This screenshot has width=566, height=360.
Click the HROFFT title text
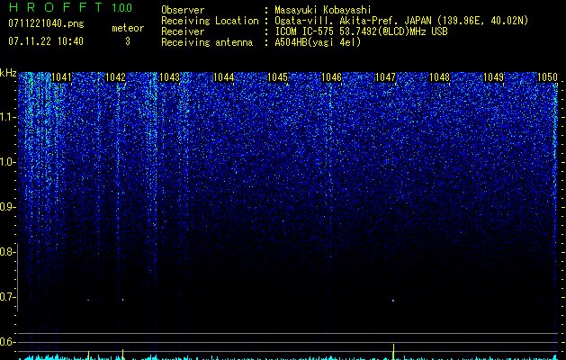coord(56,7)
